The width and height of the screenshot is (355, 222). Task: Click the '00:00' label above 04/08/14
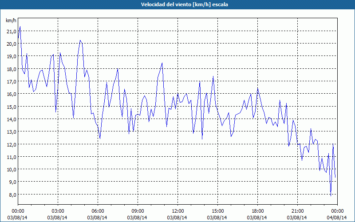(x=337, y=211)
